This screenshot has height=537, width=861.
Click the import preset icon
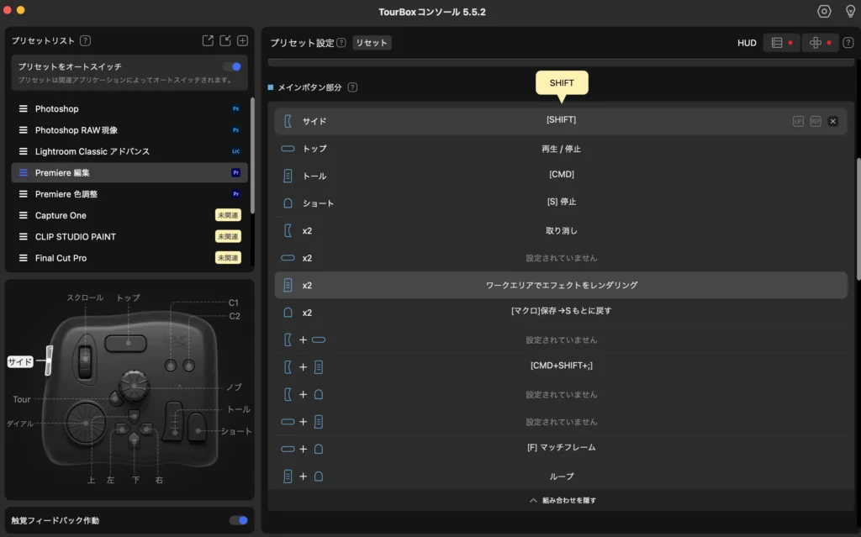225,40
